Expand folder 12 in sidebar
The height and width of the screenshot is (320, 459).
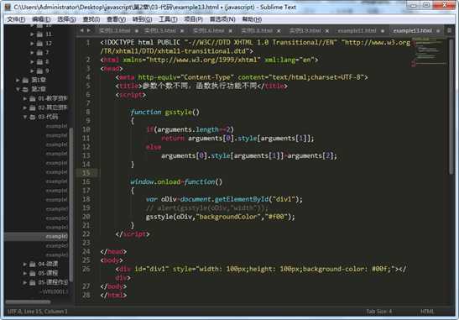(x=32, y=44)
